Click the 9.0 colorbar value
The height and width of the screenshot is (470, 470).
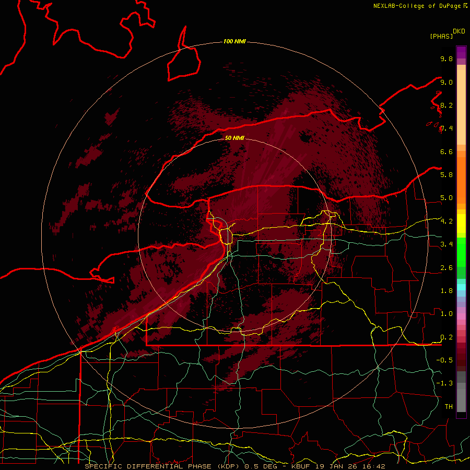tap(446, 82)
